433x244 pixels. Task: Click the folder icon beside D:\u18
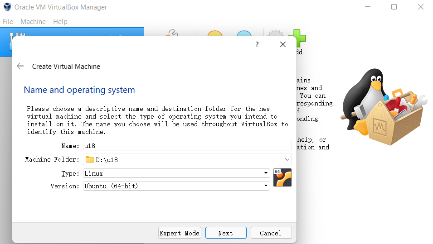pyautogui.click(x=89, y=159)
